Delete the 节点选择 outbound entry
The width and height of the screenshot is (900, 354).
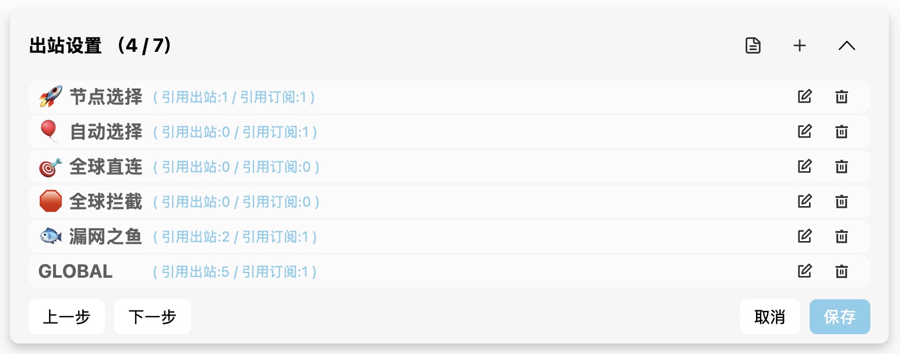pos(841,97)
